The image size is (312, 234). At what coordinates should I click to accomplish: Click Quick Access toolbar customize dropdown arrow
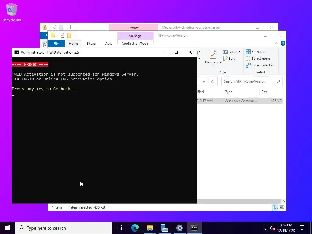pos(75,36)
